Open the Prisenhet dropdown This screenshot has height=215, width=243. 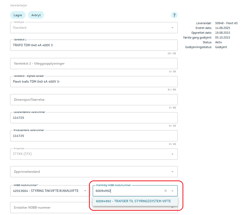click(172, 154)
